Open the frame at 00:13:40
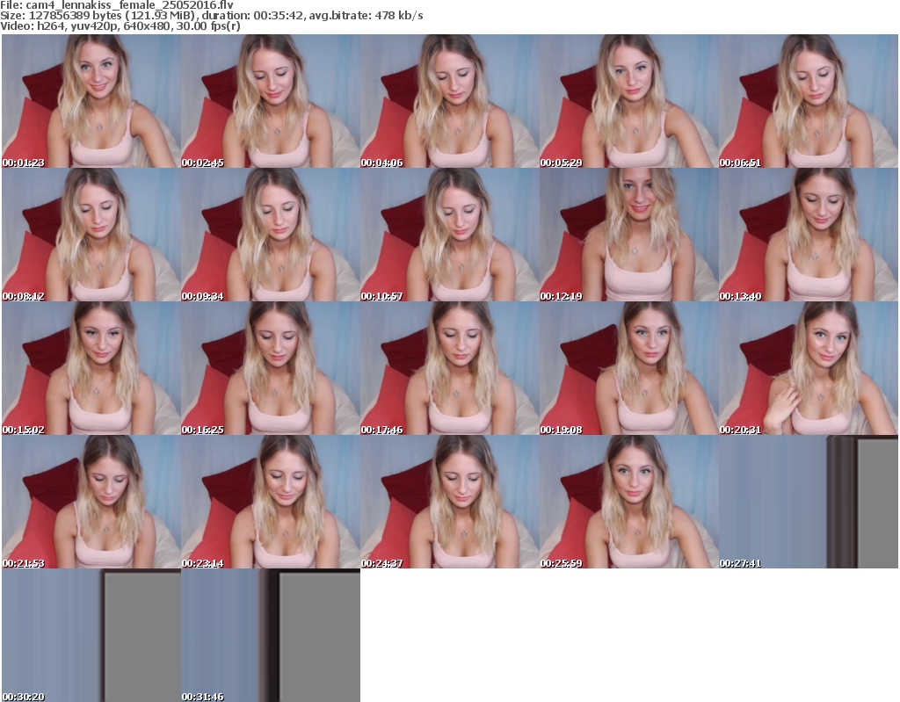 click(809, 235)
